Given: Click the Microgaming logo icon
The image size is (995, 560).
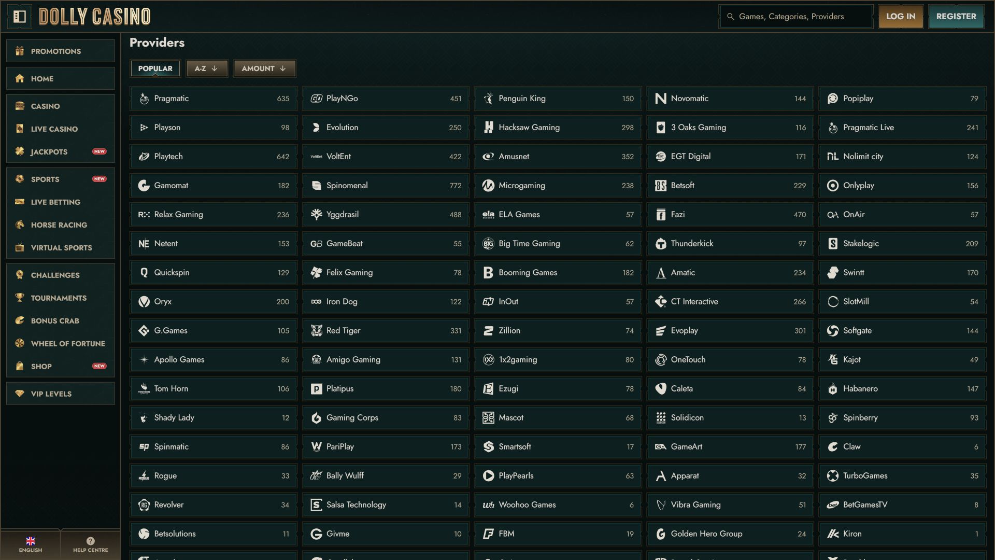Looking at the screenshot, I should click(x=489, y=186).
